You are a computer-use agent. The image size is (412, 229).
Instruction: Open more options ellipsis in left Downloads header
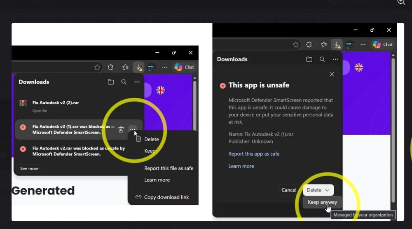[137, 82]
